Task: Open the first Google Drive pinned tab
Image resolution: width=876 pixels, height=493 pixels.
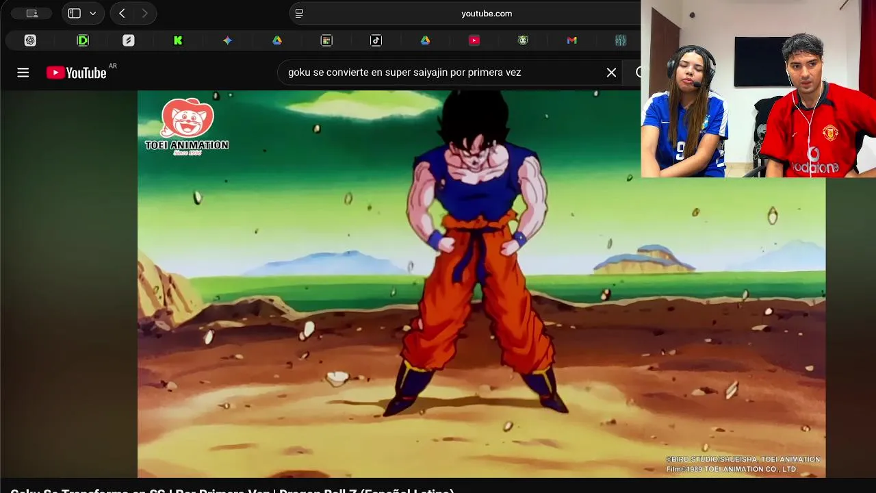Action: (276, 40)
